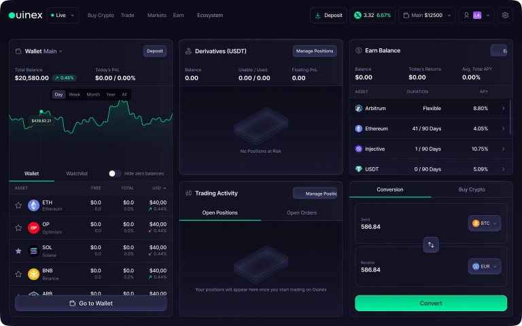Open the USD column currency dropdown
Viewport: 522px width, 326px height.
[x=159, y=188]
